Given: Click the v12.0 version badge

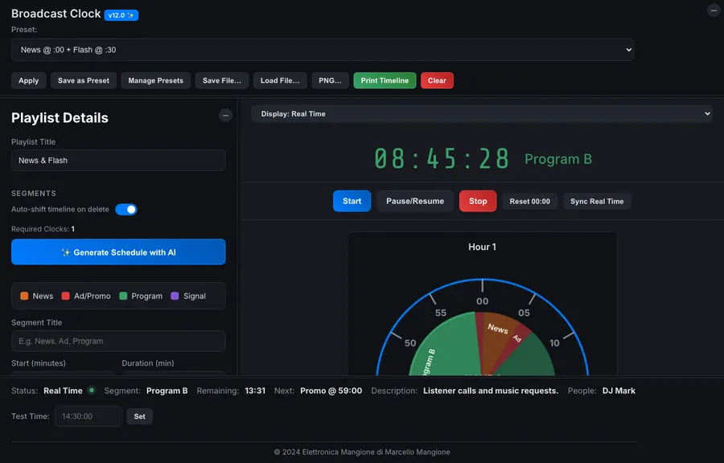Looking at the screenshot, I should point(121,15).
